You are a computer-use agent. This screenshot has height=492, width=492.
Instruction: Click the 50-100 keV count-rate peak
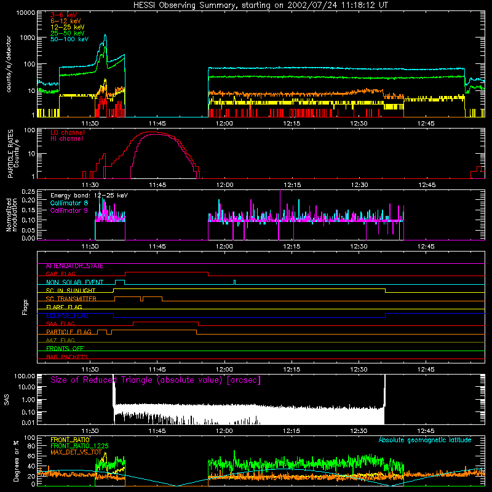pyautogui.click(x=105, y=35)
